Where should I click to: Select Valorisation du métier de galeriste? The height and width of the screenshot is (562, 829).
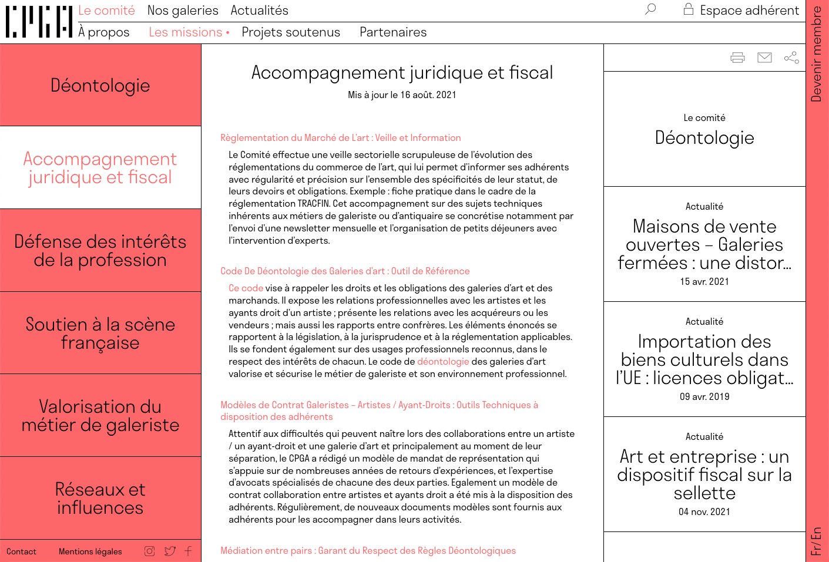pyautogui.click(x=100, y=415)
